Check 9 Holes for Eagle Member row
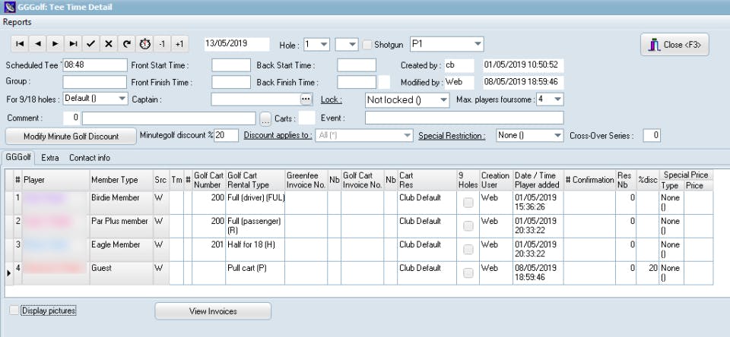The image size is (730, 337). (x=468, y=249)
